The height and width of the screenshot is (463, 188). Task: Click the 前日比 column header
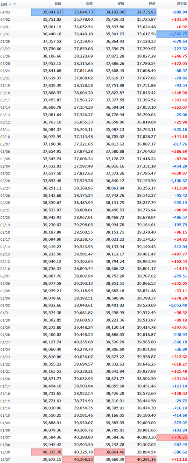(x=181, y=4)
